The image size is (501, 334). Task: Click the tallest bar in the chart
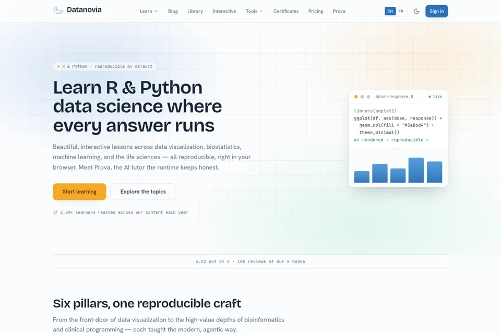pos(416,170)
